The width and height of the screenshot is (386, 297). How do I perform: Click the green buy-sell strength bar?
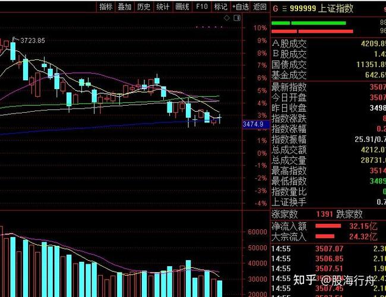coord(308,23)
